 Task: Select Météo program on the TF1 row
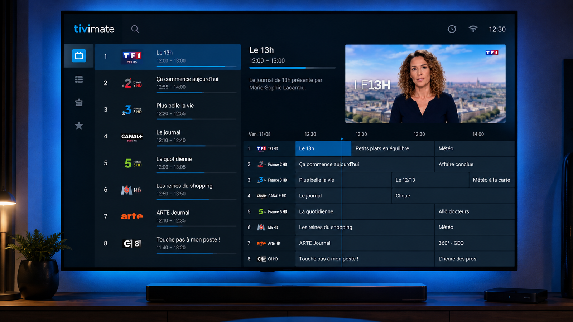475,148
